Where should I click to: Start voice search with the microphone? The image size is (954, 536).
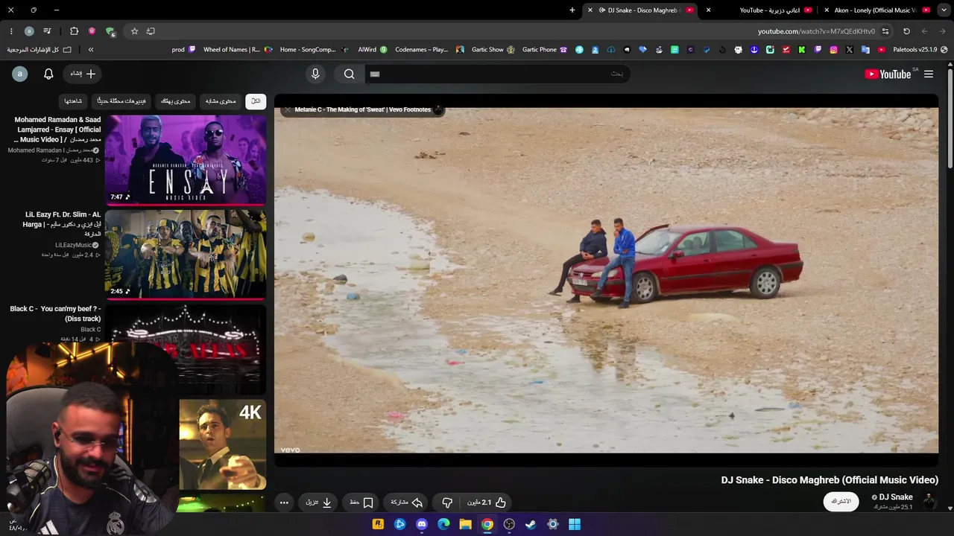click(315, 74)
